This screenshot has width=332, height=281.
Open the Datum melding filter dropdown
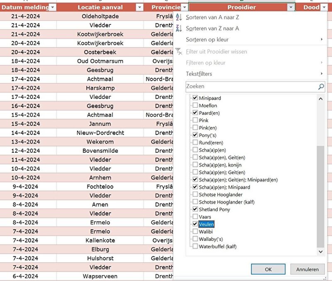[53, 7]
